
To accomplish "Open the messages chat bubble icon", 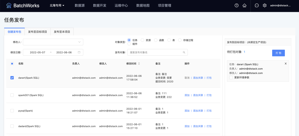I will 257,6.
